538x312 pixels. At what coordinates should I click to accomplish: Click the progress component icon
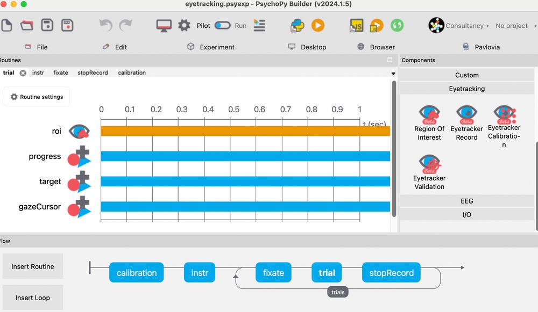coord(79,156)
